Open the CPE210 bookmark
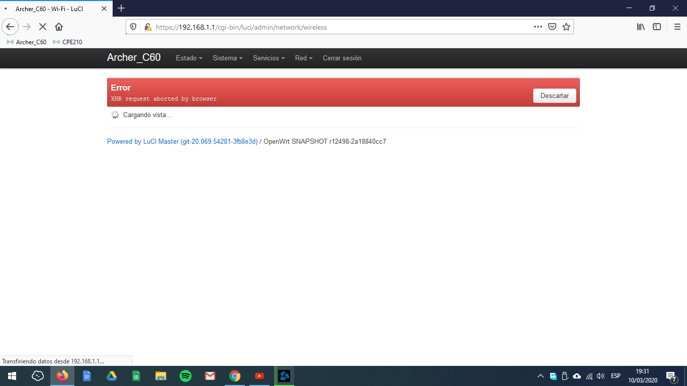Image resolution: width=687 pixels, height=386 pixels. (x=67, y=42)
